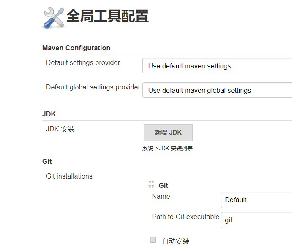292x249 pixels.
Task: Click the Maven Configuration section header
Action: pyautogui.click(x=76, y=48)
